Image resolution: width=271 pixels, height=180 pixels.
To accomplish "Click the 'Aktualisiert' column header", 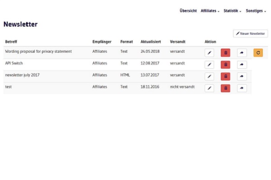I will click(150, 42).
